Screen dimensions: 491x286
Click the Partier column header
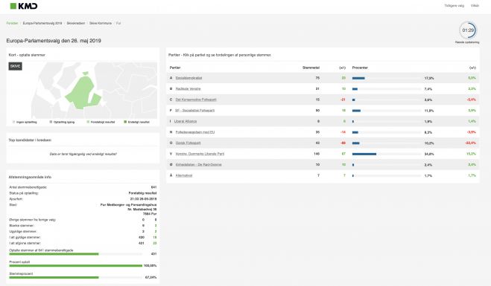tap(175, 68)
